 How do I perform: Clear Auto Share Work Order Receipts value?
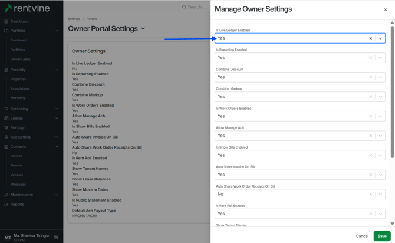(371, 195)
